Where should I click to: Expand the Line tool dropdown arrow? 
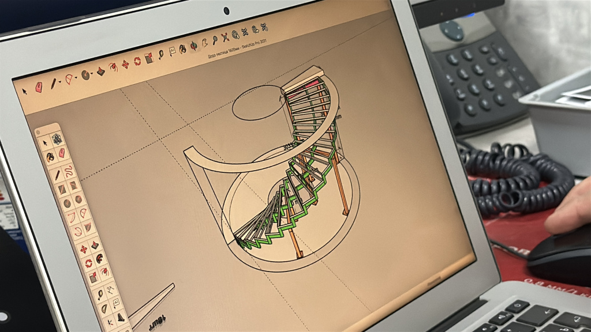point(59,82)
